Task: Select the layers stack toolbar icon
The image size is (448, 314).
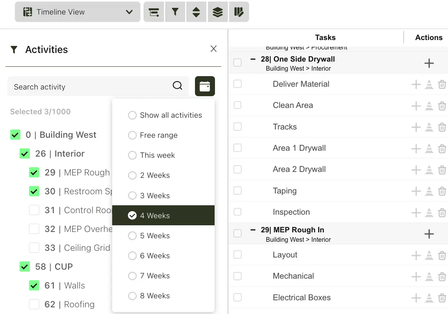Action: (217, 12)
